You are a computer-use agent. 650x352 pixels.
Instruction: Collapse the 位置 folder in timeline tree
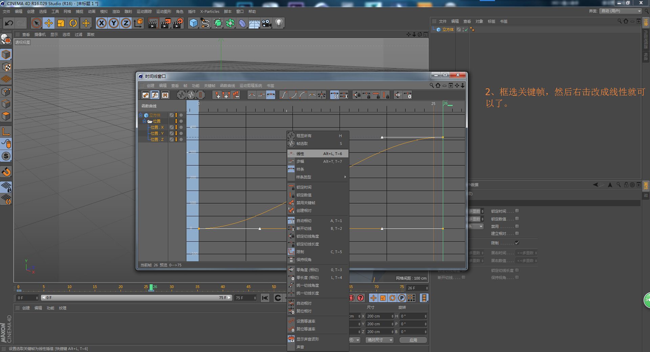click(x=144, y=121)
